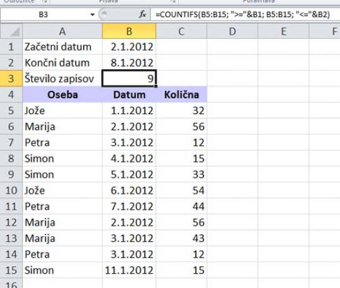340x288 pixels.
Task: Select cell B3 showing result 9
Action: (129, 79)
